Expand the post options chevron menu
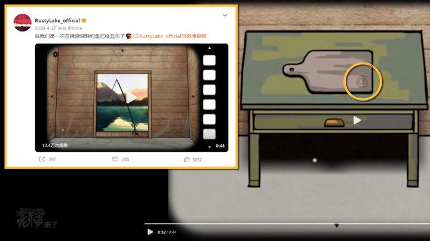 [225, 15]
